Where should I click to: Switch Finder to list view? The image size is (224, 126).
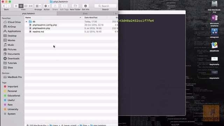pos(21,6)
